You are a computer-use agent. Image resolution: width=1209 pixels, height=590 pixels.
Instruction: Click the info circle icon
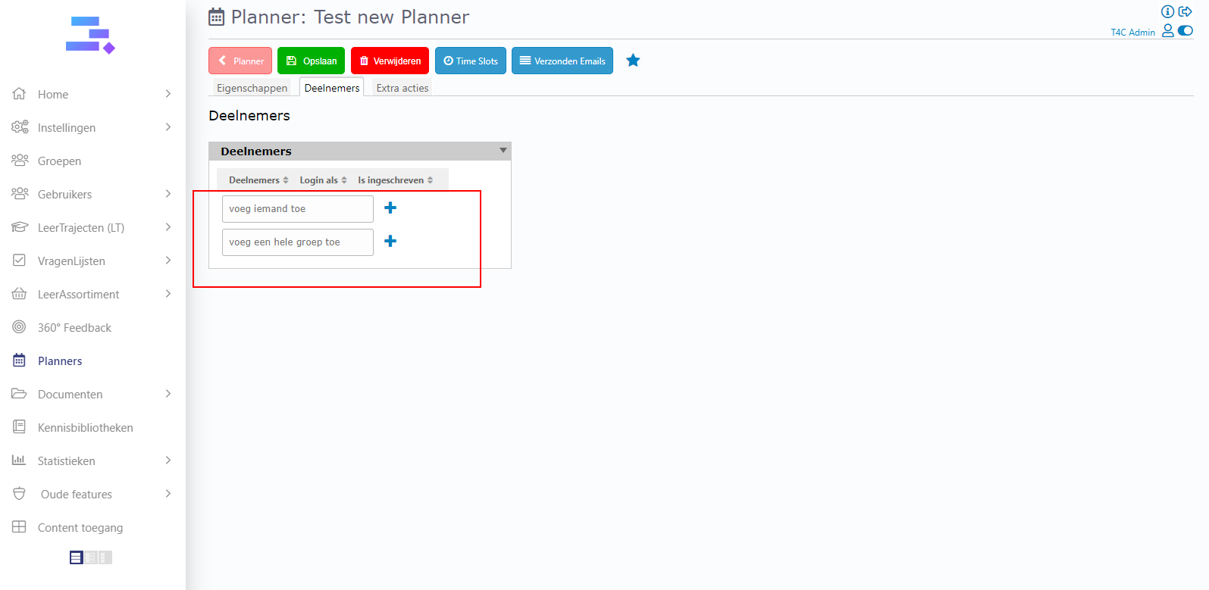(1167, 11)
